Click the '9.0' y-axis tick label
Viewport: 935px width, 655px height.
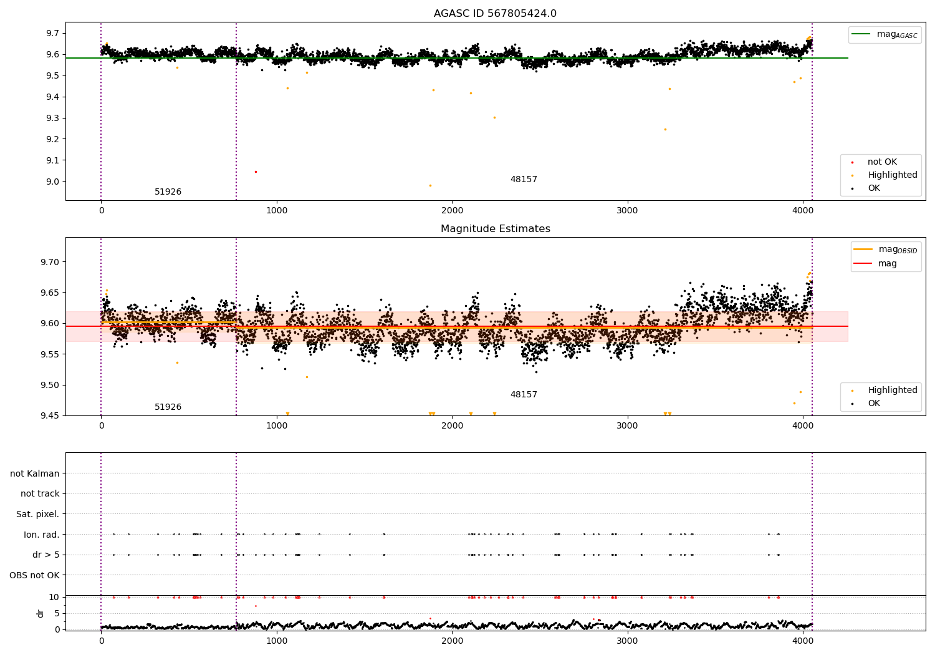coord(52,182)
